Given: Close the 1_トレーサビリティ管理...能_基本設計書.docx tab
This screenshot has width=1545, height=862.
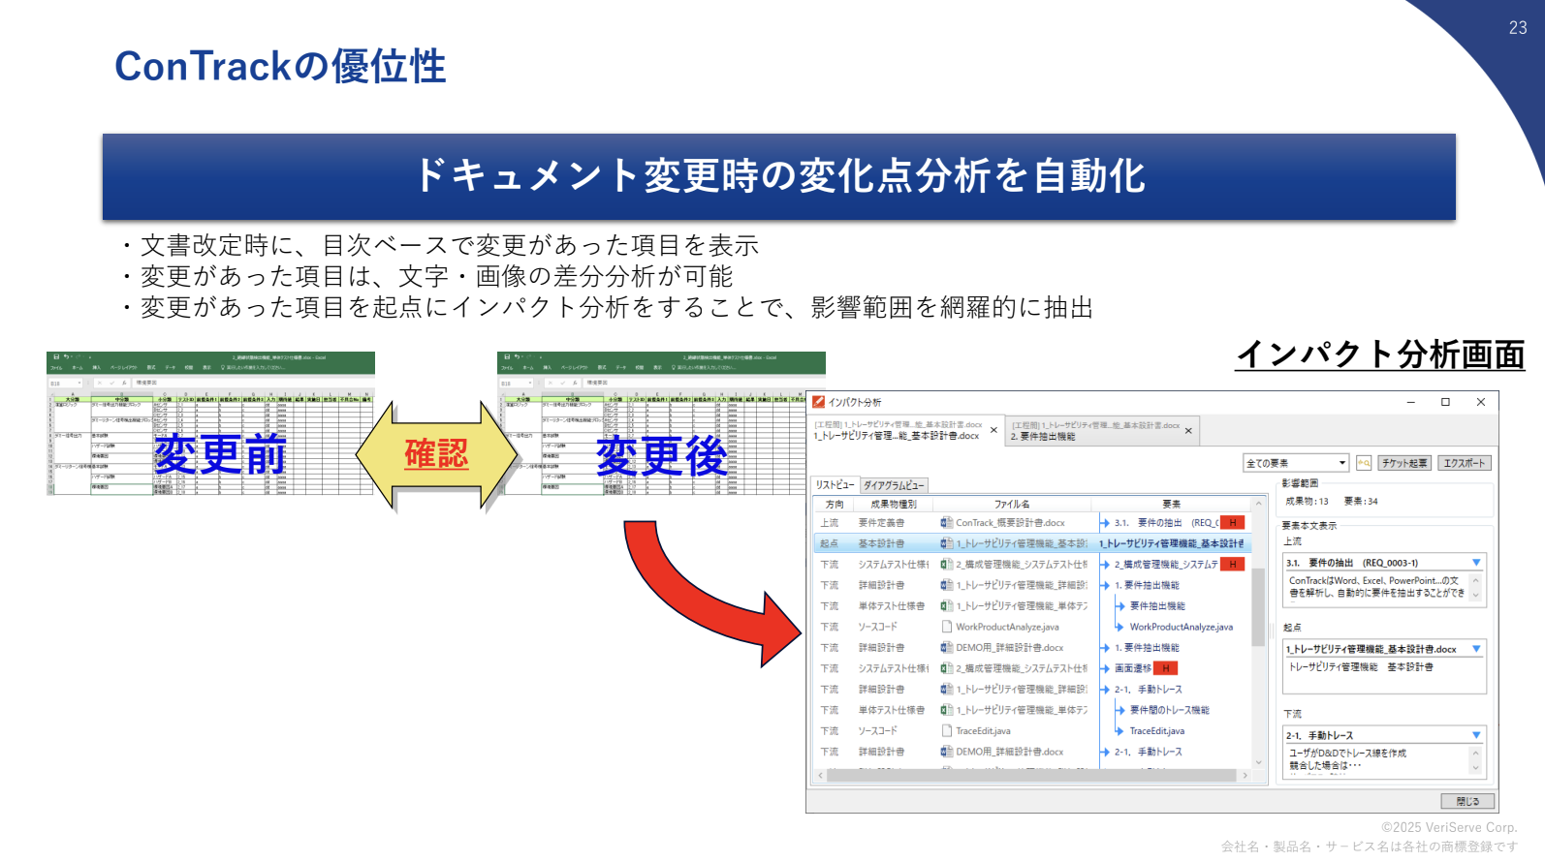Looking at the screenshot, I should coord(993,430).
